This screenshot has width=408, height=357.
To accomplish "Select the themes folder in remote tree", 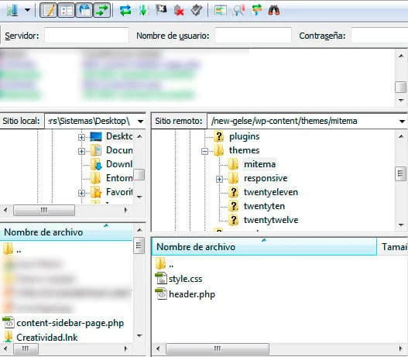I will coord(244,150).
